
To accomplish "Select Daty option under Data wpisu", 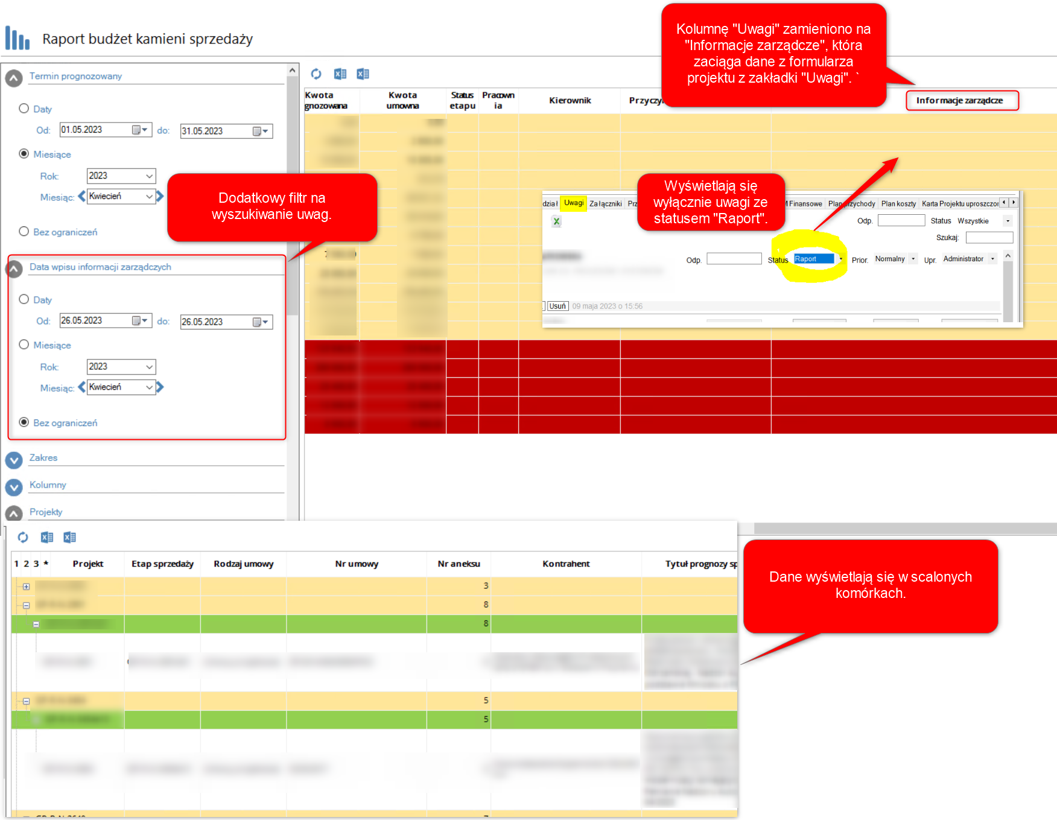I will click(x=24, y=299).
